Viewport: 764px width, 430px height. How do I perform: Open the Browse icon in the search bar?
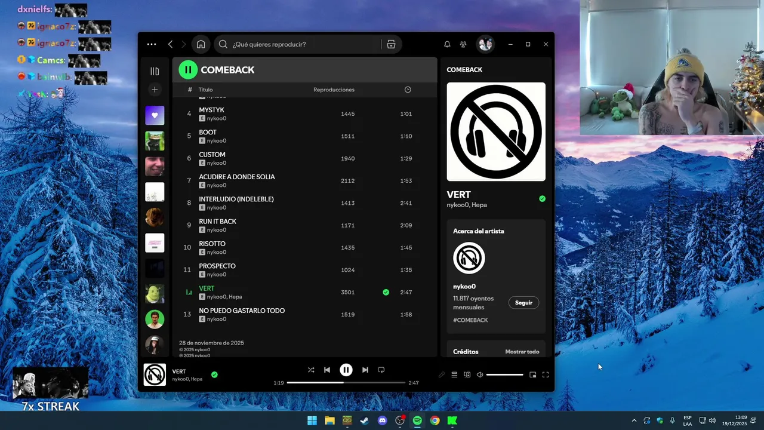(x=391, y=44)
